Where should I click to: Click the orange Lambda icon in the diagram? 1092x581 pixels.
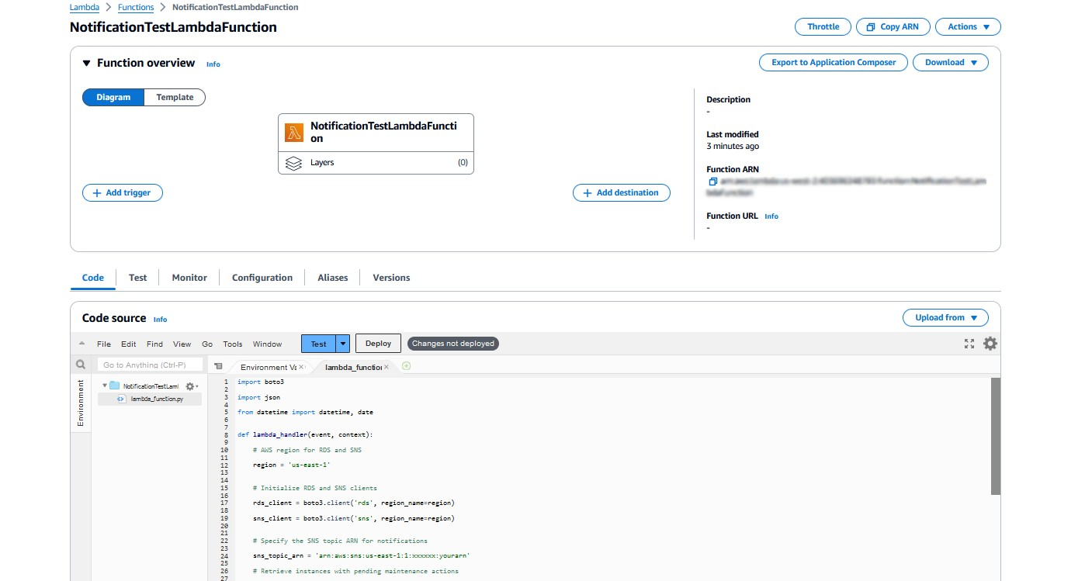click(x=294, y=132)
